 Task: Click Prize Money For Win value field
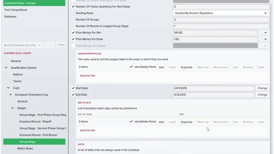(215, 33)
